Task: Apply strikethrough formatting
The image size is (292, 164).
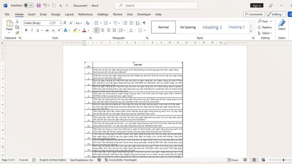Action: click(x=47, y=30)
